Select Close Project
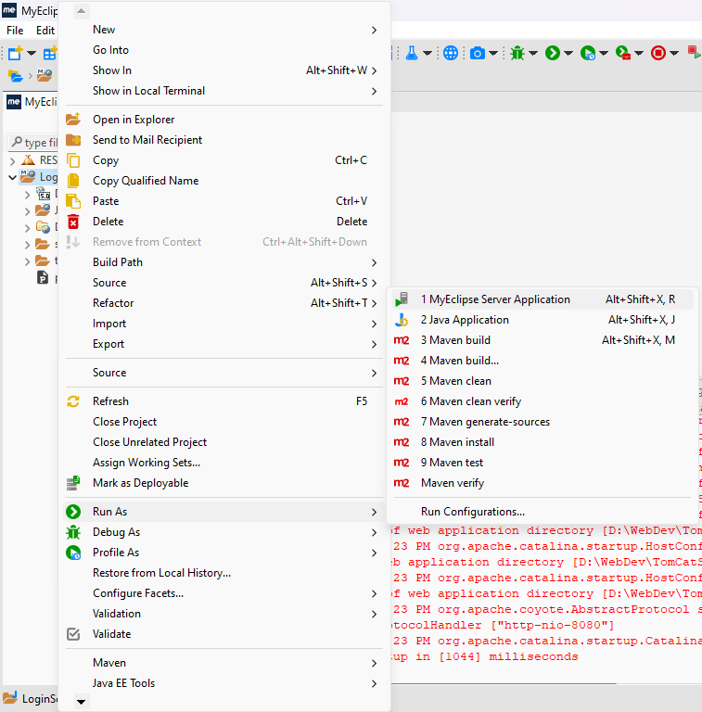Viewport: 702px width, 712px height. pyautogui.click(x=124, y=422)
